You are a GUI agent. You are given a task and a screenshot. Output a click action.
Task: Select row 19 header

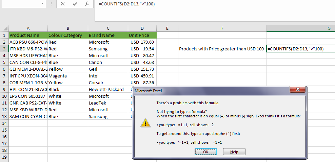click(4, 157)
